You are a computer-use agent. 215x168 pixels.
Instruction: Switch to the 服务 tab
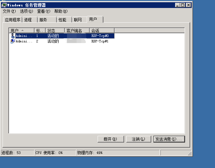click(x=47, y=20)
